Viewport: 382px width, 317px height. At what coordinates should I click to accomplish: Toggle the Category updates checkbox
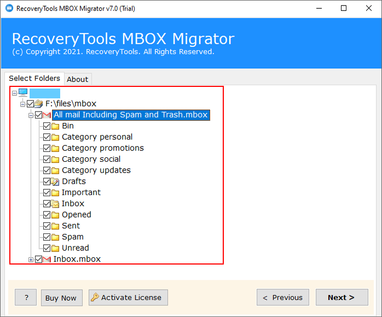point(47,171)
